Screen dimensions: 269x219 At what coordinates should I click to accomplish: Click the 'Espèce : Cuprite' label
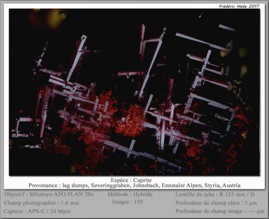tap(131, 180)
